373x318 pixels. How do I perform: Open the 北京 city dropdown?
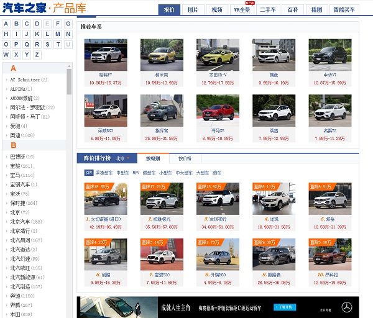(122, 158)
